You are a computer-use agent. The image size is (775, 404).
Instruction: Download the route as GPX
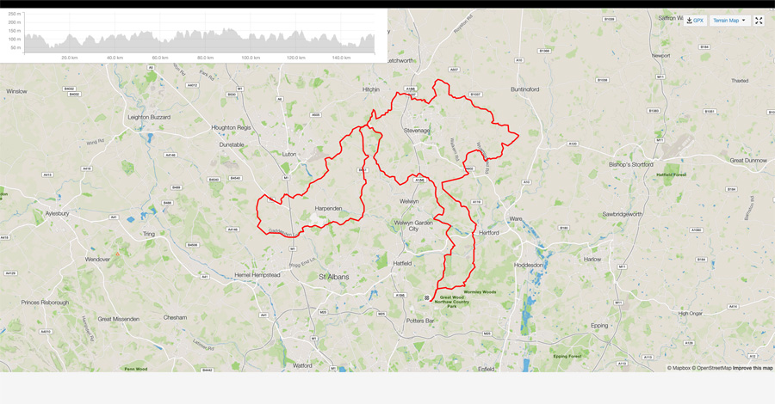click(x=695, y=21)
